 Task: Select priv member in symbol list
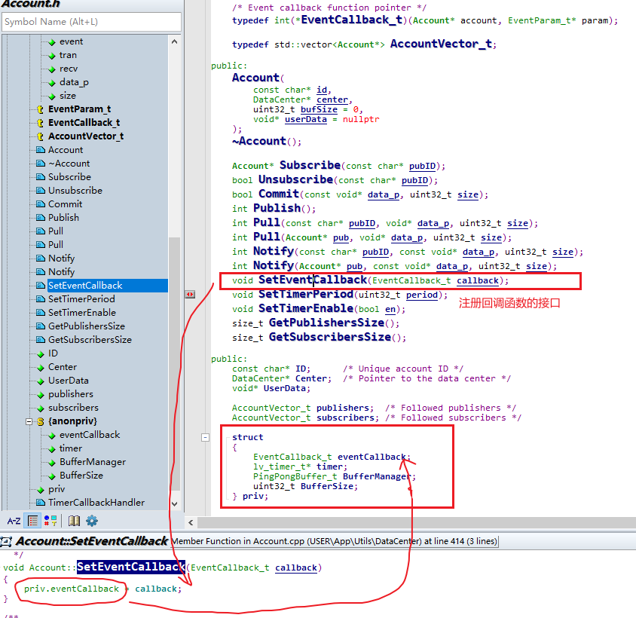click(57, 489)
